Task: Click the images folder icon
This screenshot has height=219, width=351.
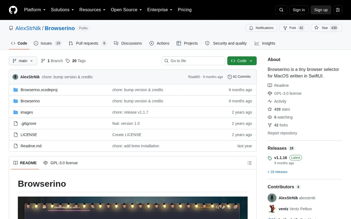Action: [16, 112]
